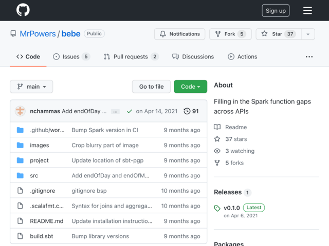This screenshot has height=246, width=329.
Task: Click the eye icon beside 3 watching
Action: 217,151
